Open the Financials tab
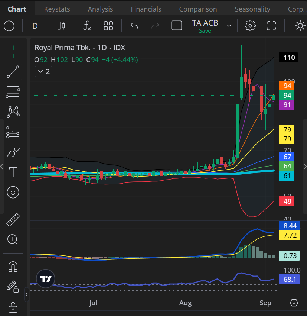 (146, 9)
